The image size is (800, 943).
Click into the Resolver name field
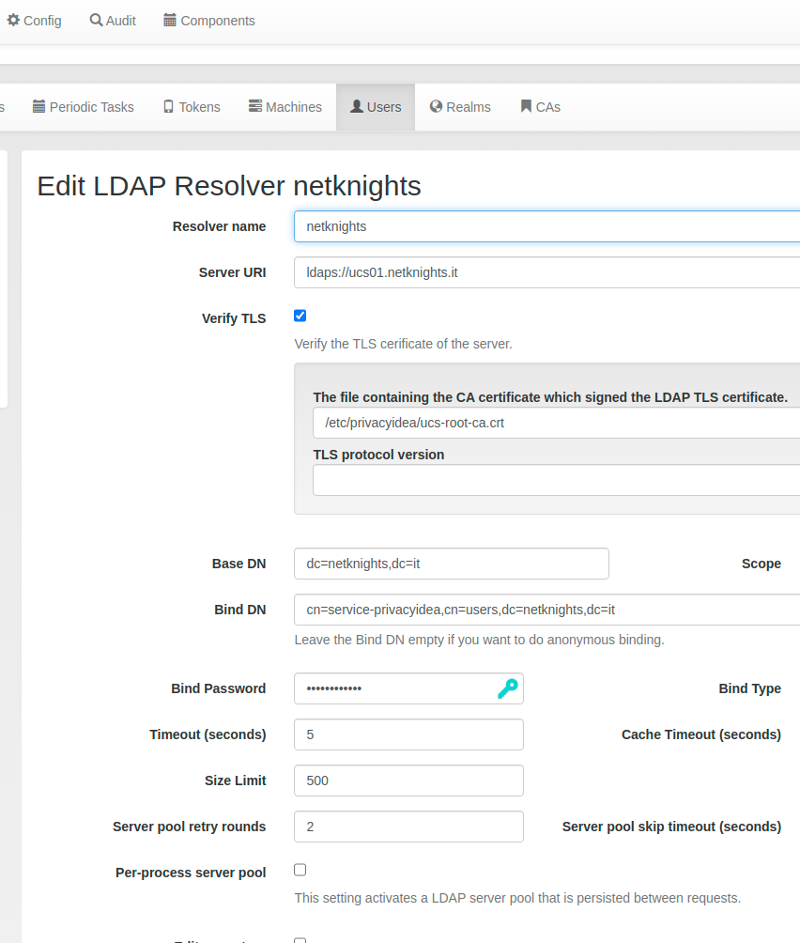[x=545, y=226]
